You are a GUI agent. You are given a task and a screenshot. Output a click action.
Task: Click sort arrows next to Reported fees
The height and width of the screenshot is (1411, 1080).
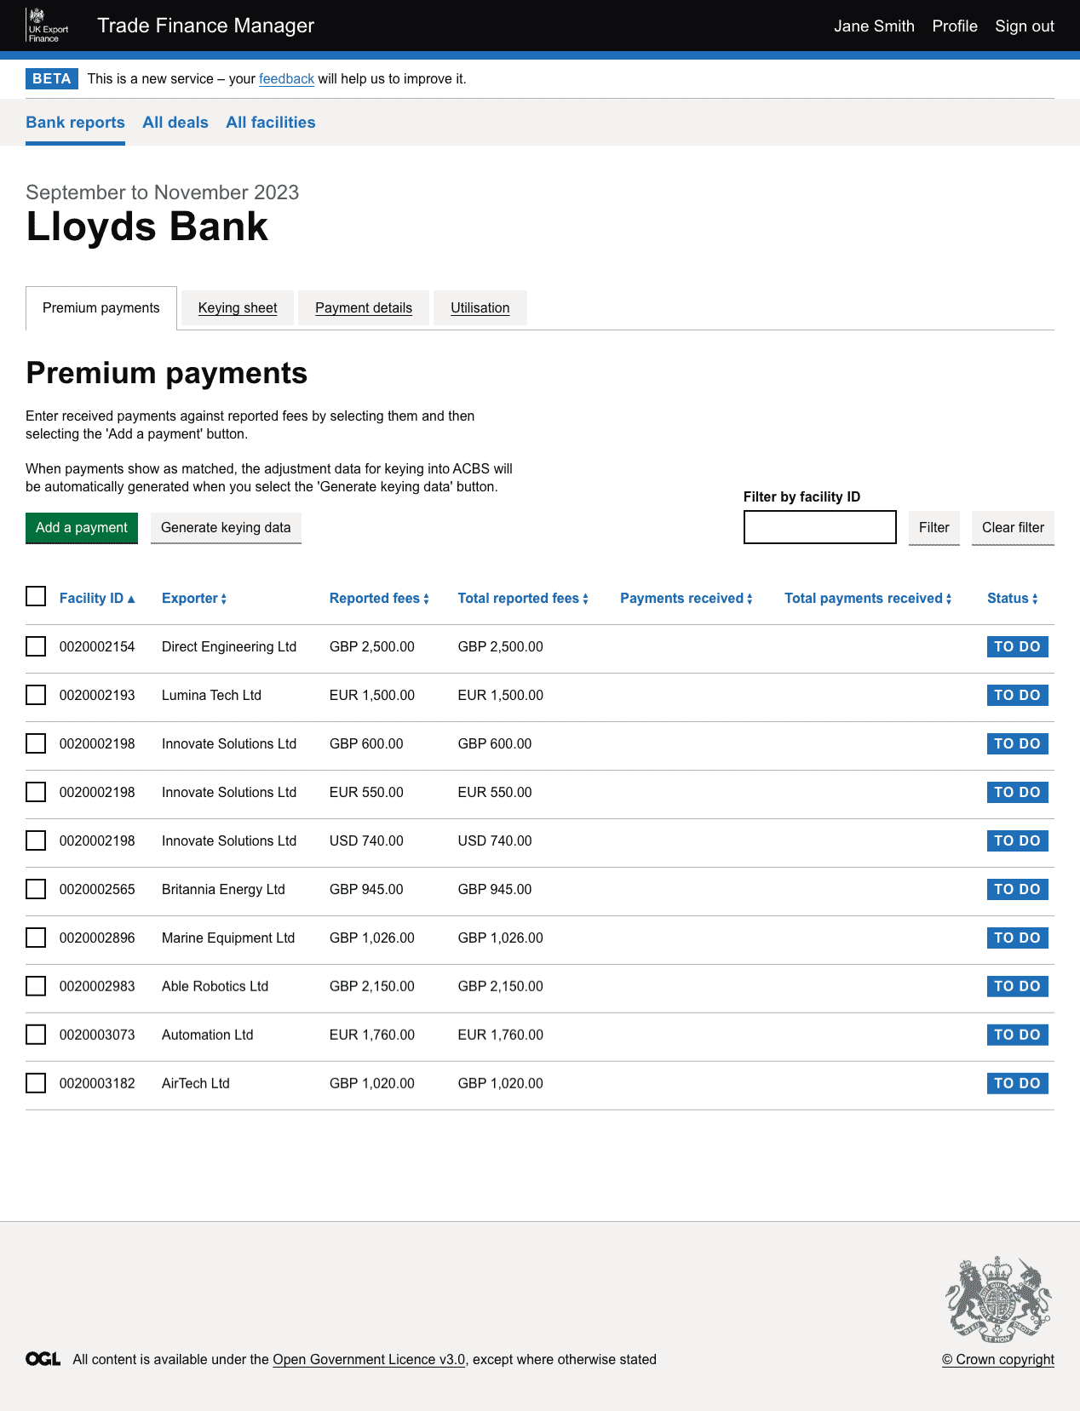pyautogui.click(x=426, y=599)
